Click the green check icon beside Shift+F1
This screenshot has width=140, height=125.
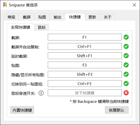click(126, 56)
